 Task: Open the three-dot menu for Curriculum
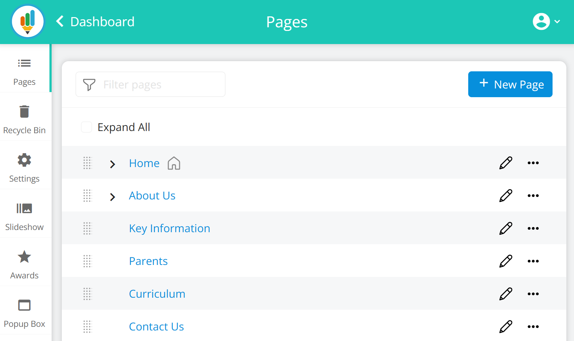533,294
